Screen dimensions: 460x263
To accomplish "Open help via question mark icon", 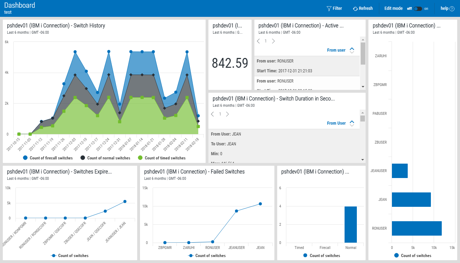I will (x=452, y=9).
